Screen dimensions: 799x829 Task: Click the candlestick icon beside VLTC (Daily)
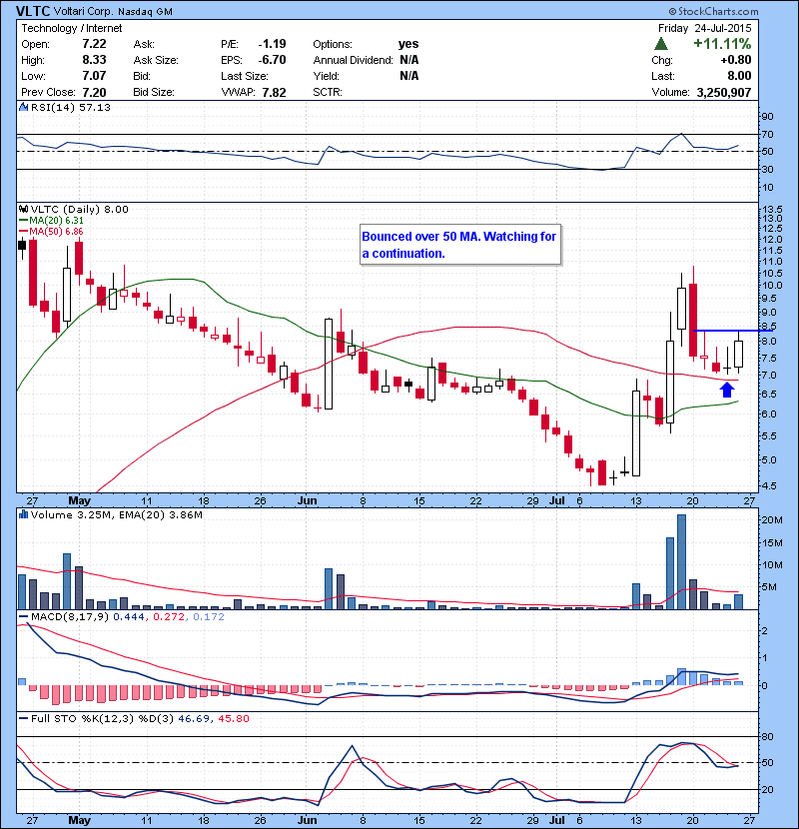[x=23, y=209]
